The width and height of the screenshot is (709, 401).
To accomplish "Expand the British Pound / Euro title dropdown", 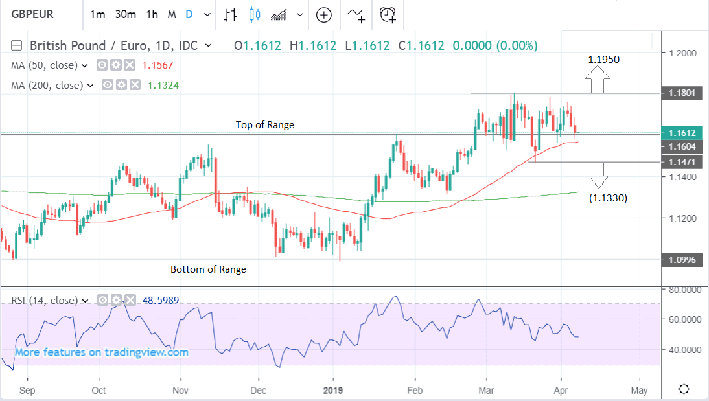I will (208, 46).
